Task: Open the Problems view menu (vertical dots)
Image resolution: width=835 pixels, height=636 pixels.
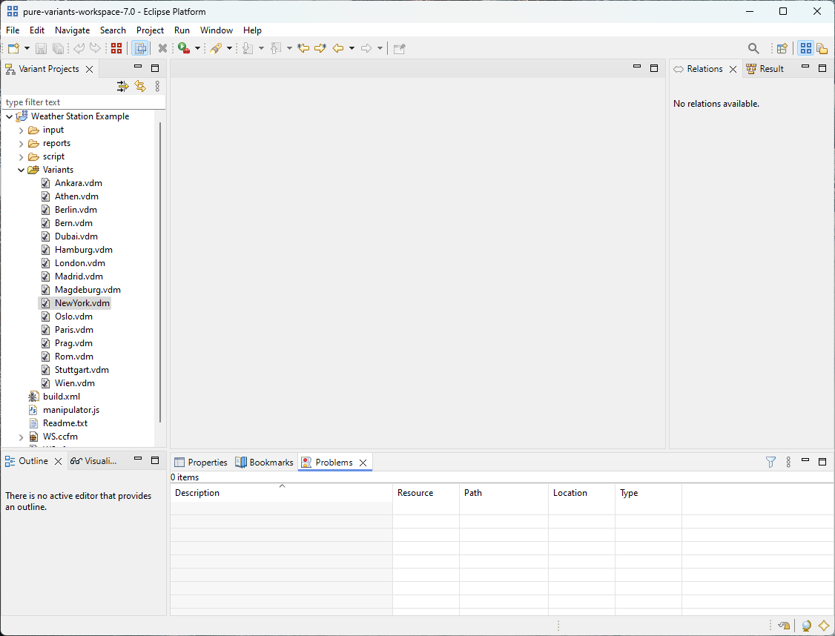Action: [788, 462]
